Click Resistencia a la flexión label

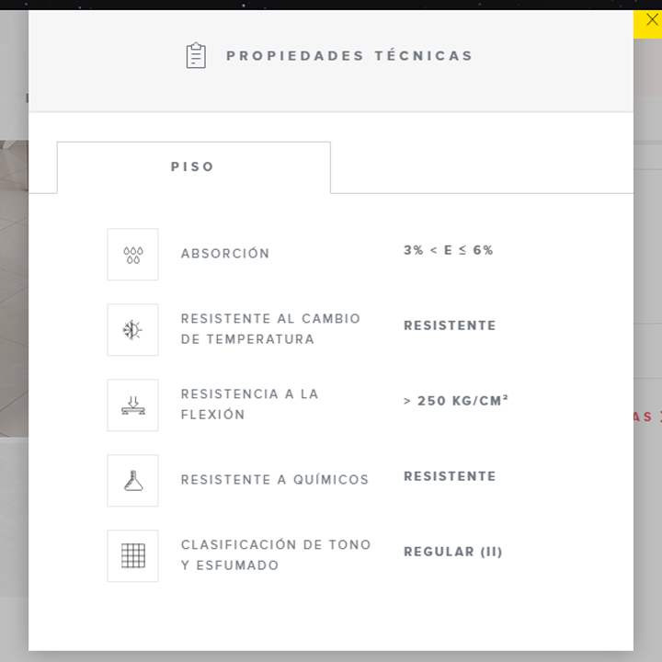pyautogui.click(x=249, y=404)
